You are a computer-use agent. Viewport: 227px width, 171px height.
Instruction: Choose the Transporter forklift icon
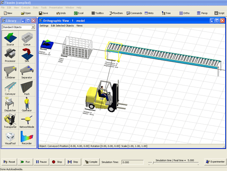(10, 121)
